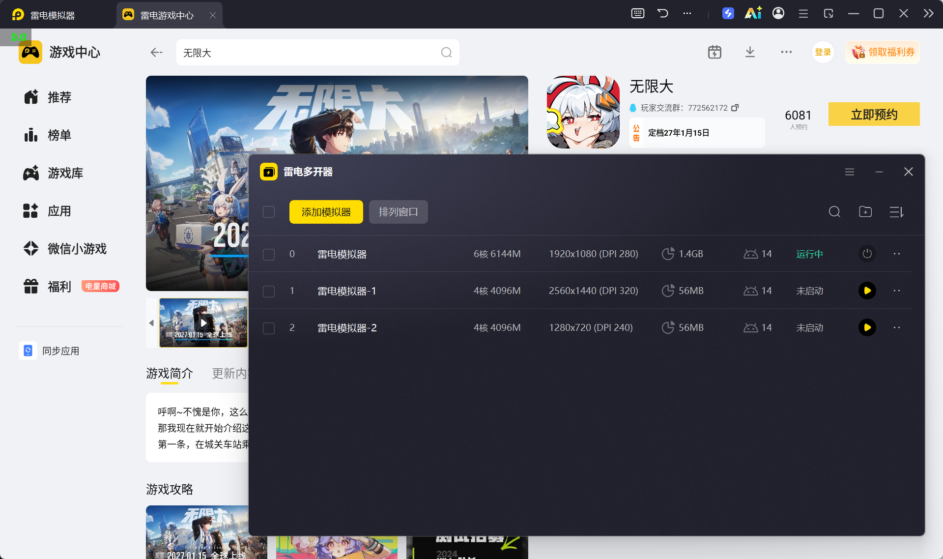Tick the checkbox for 雷电模拟器-2
This screenshot has width=943, height=559.
coord(269,328)
